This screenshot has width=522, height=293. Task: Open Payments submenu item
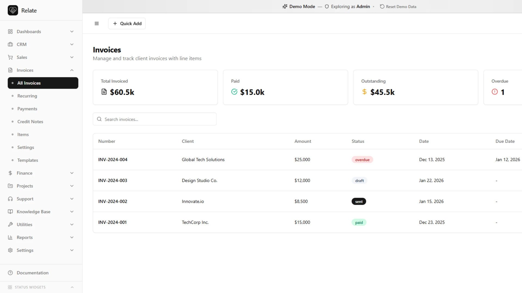[x=43, y=109]
